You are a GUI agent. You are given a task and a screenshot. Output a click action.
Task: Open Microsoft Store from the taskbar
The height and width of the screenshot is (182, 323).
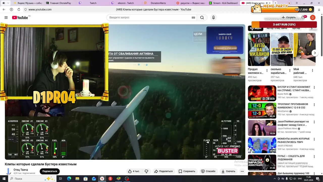pyautogui.click(x=86, y=179)
